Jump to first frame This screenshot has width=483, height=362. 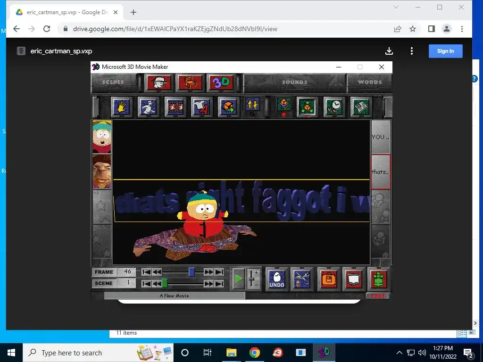point(147,272)
